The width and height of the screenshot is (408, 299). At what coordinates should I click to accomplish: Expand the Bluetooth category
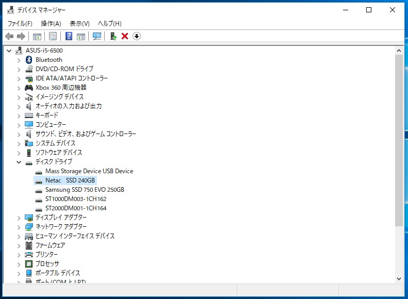tap(19, 60)
